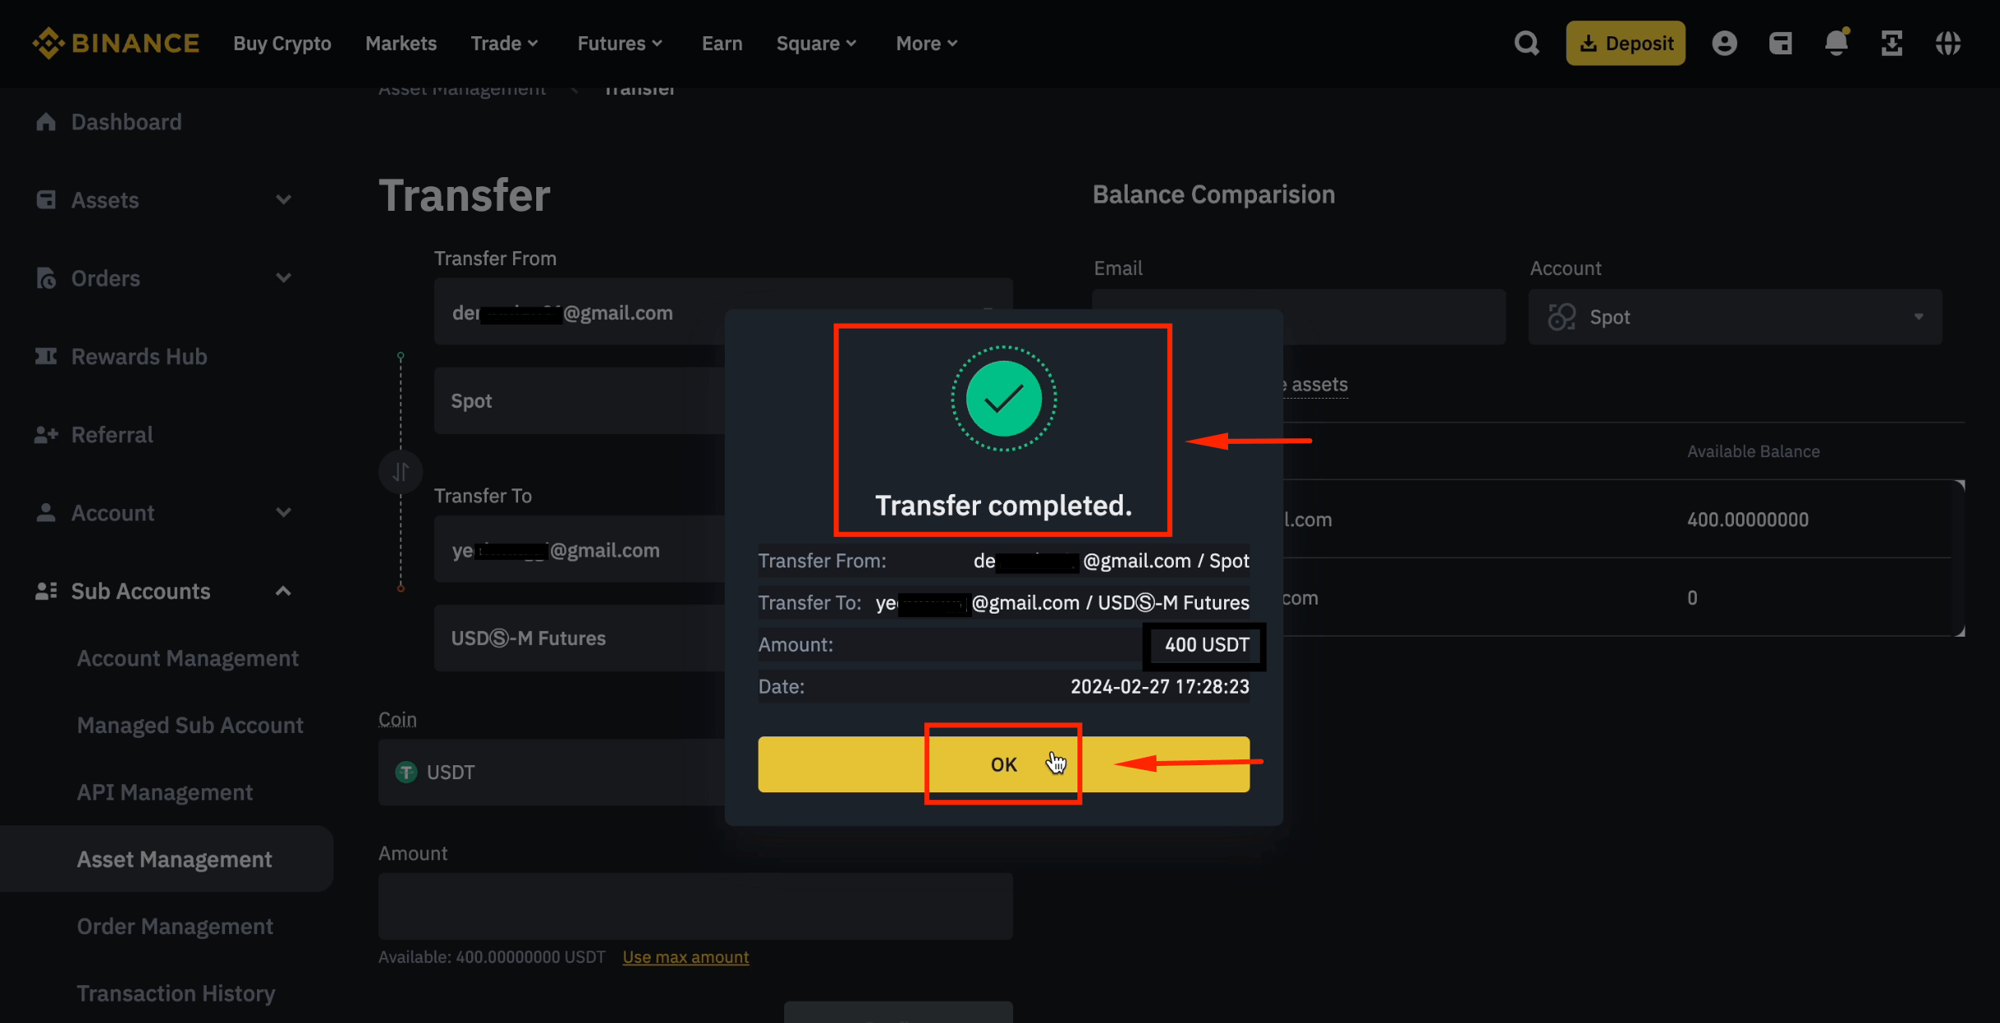Open order history via the downloads icon
The width and height of the screenshot is (2000, 1023).
click(x=1892, y=43)
